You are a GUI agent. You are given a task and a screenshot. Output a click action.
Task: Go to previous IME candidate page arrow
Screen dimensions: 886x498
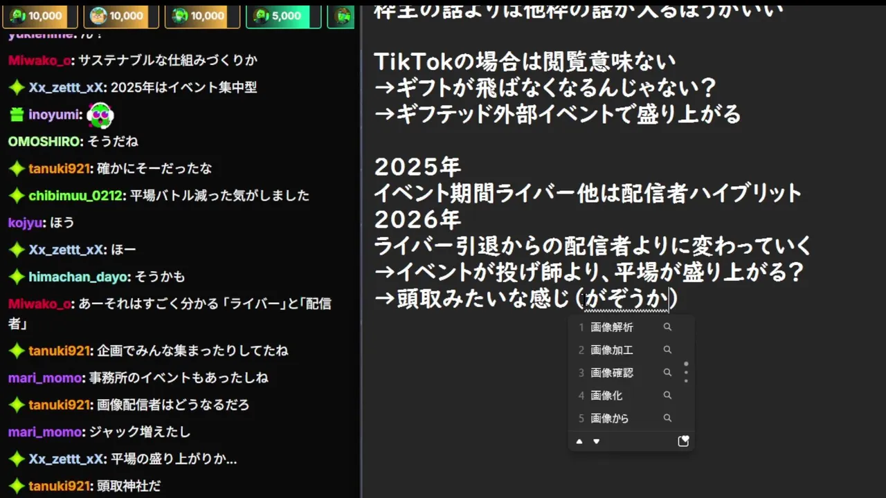tap(579, 441)
